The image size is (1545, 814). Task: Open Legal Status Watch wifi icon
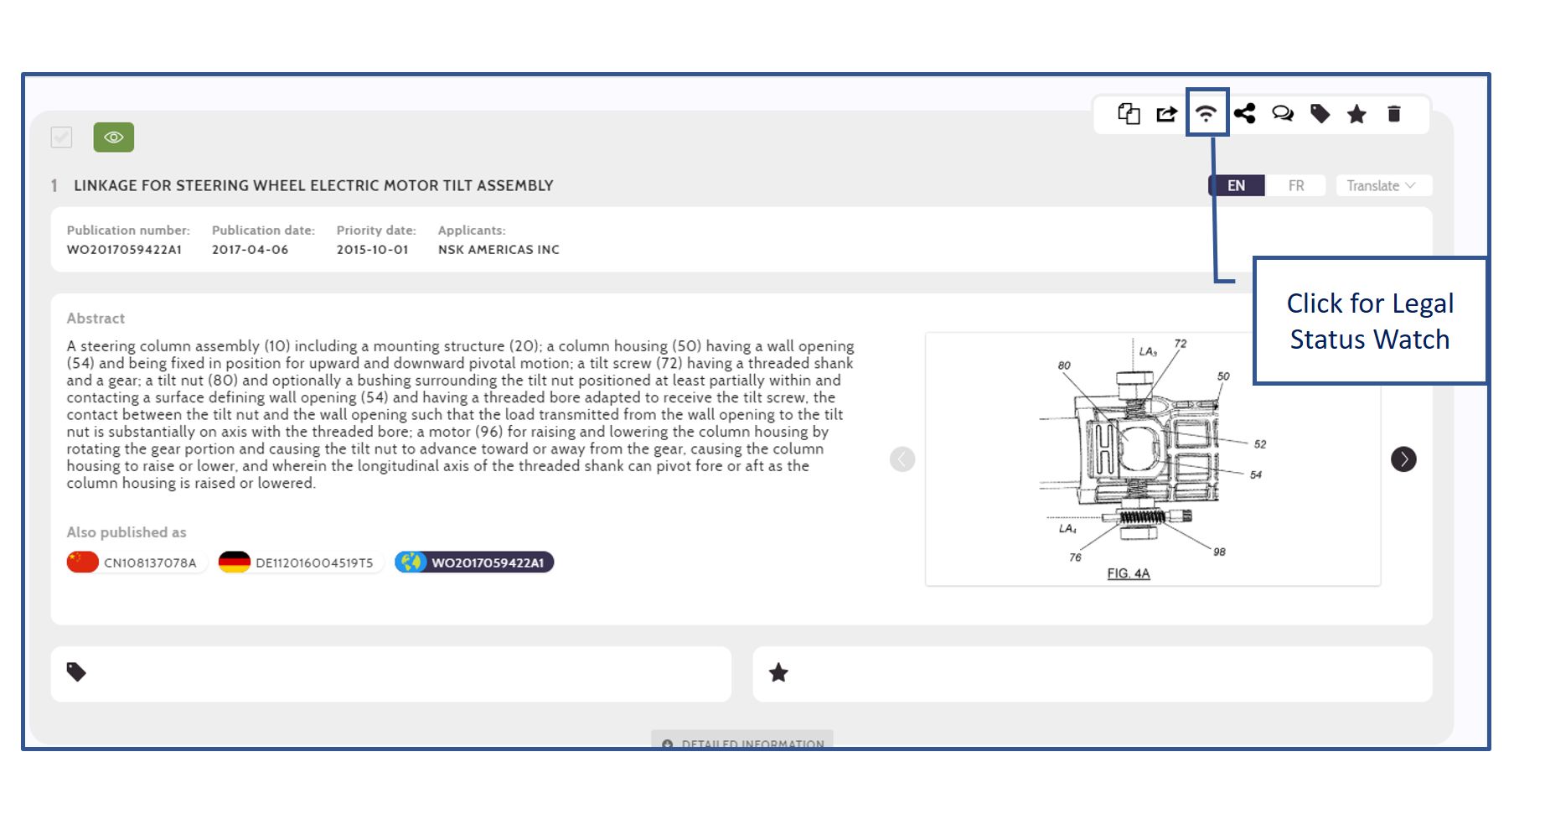tap(1206, 114)
